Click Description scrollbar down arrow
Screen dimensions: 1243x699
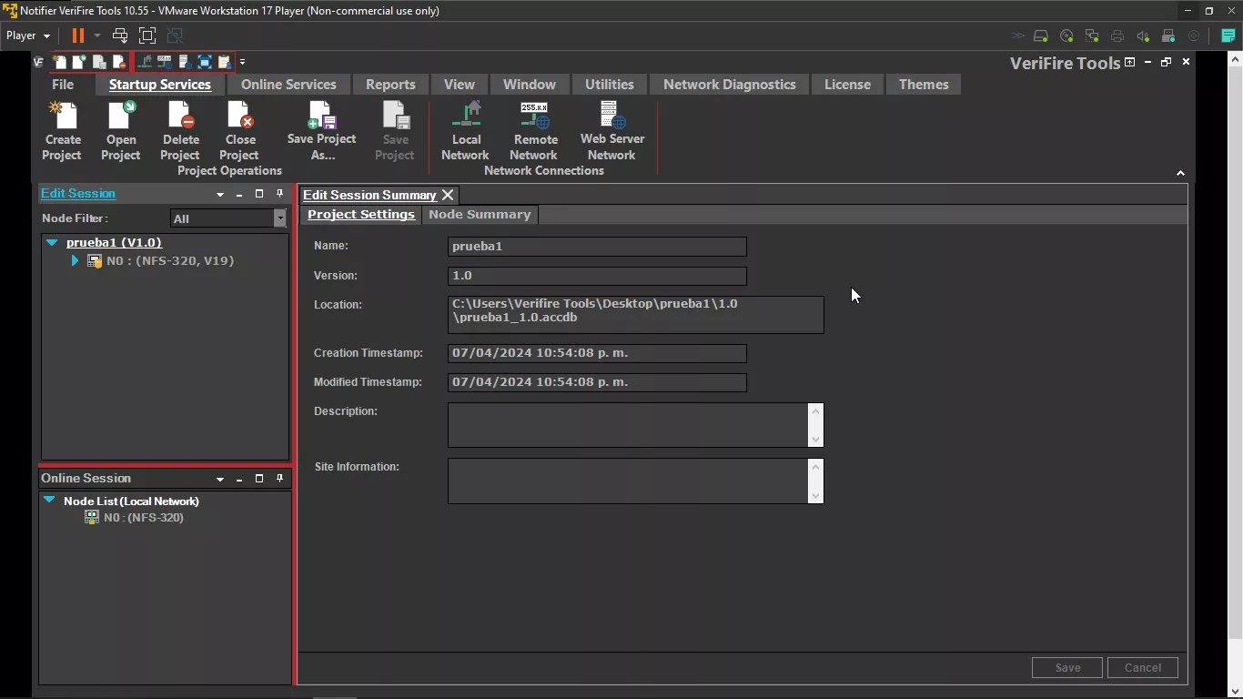coord(816,440)
